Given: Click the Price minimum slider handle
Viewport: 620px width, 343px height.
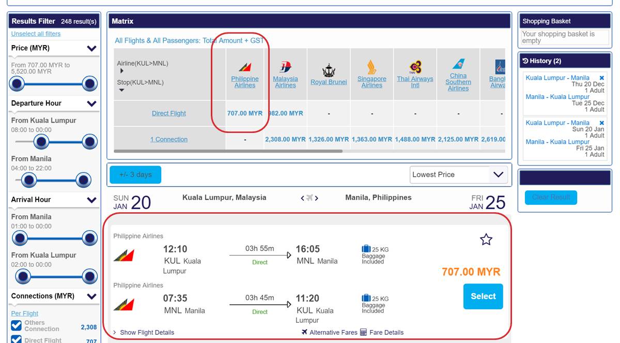Looking at the screenshot, I should click(x=17, y=83).
